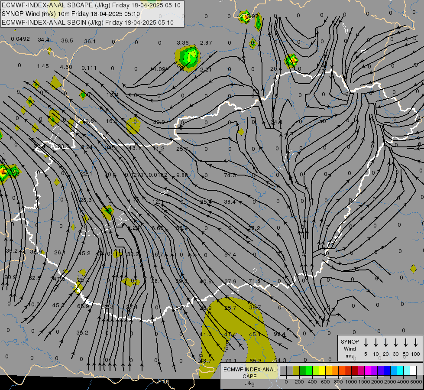Click the grid value 99.4

280,334
